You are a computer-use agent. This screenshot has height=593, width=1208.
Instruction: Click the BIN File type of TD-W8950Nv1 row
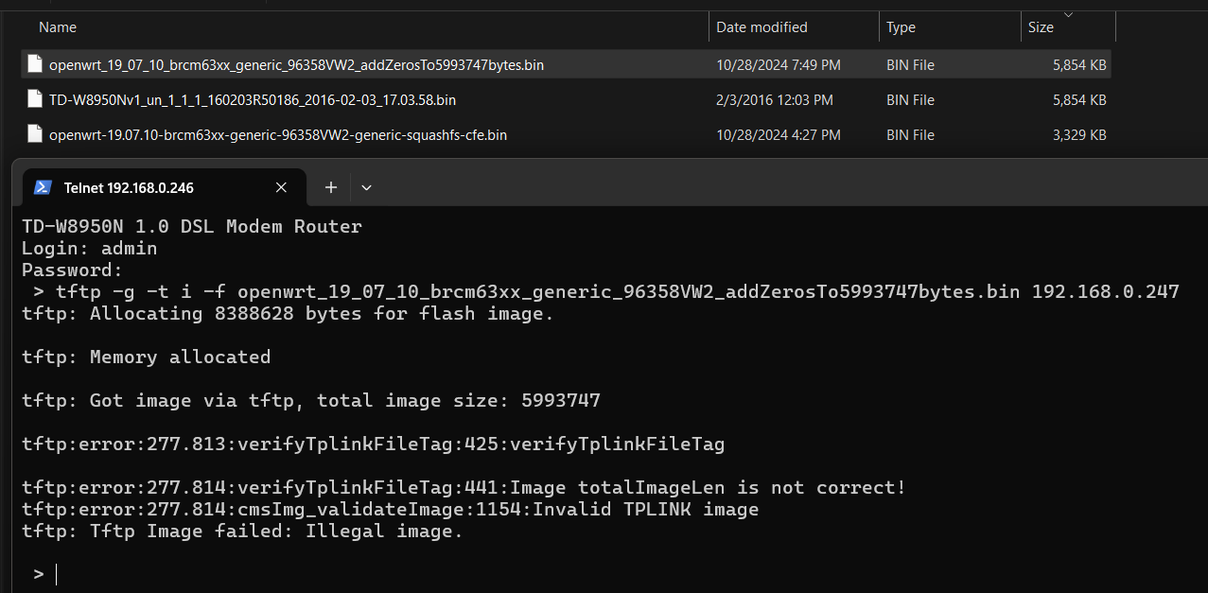[910, 100]
